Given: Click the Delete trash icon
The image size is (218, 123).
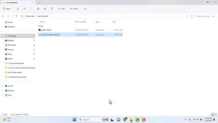Looking at the screenshot, I should [x=52, y=9].
